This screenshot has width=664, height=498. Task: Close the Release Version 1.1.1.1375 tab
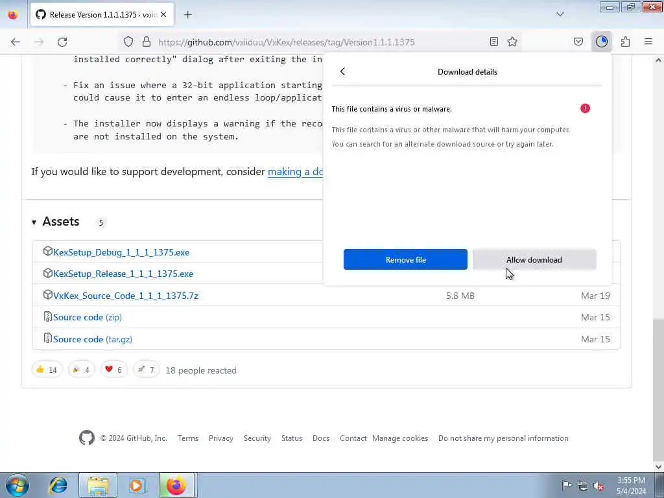point(163,15)
